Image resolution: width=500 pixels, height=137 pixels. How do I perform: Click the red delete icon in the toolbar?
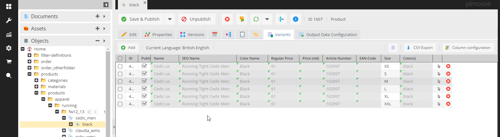pos(227,19)
